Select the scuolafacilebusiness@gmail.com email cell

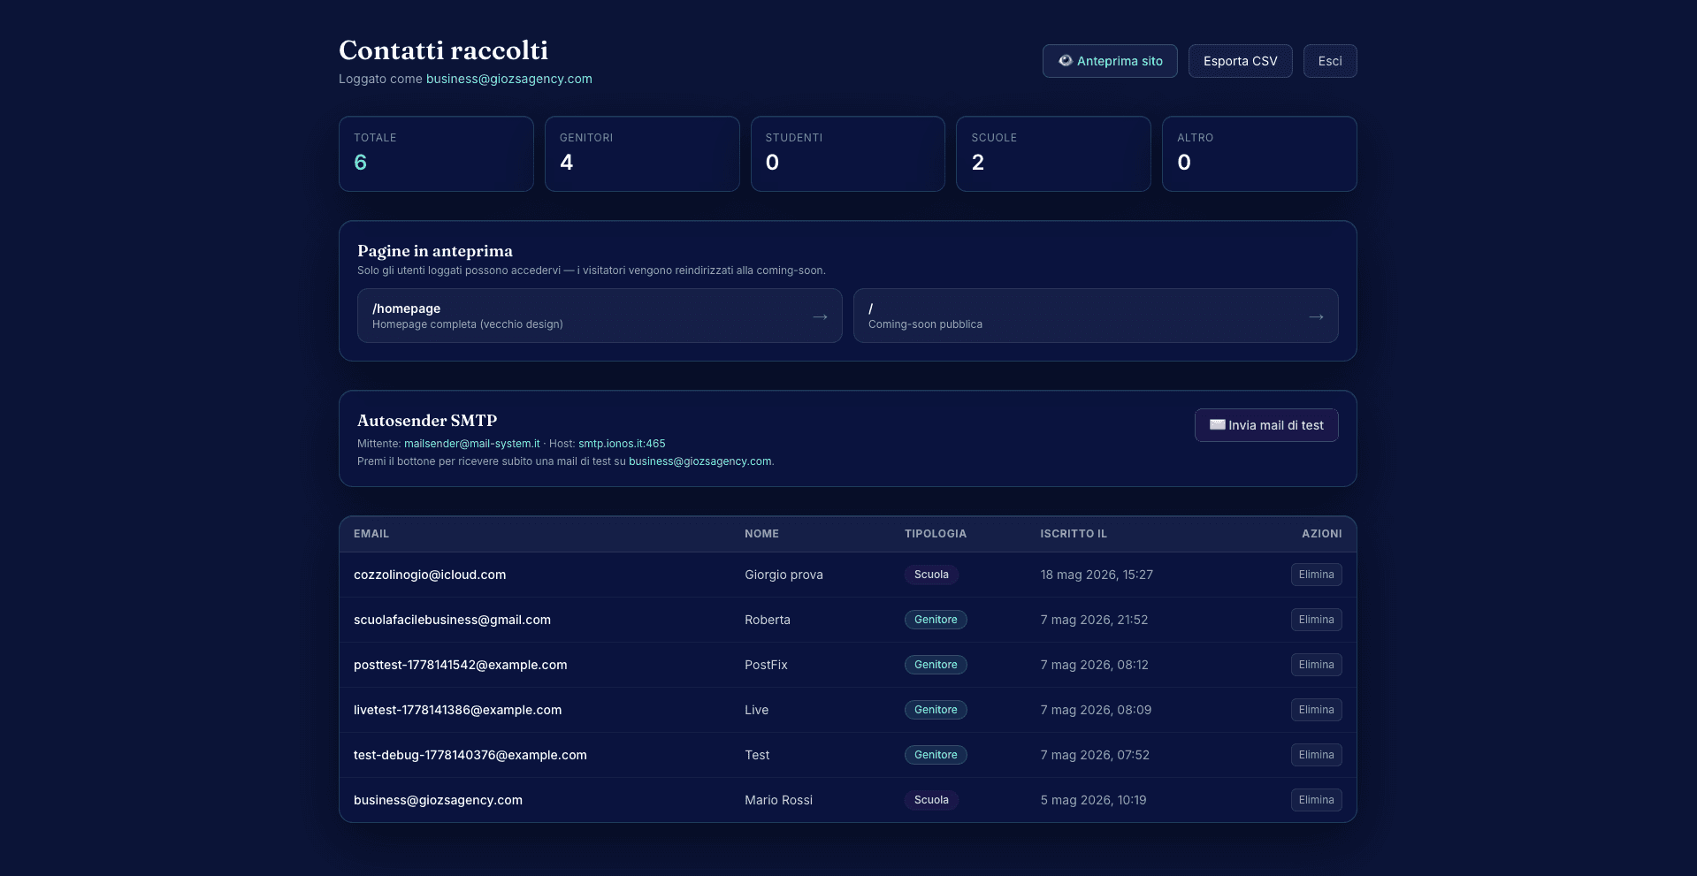[452, 620]
